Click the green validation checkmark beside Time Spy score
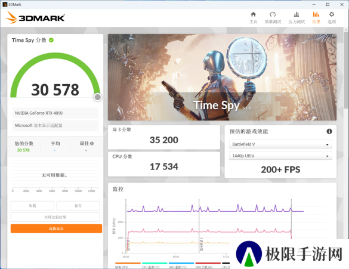 (51, 40)
